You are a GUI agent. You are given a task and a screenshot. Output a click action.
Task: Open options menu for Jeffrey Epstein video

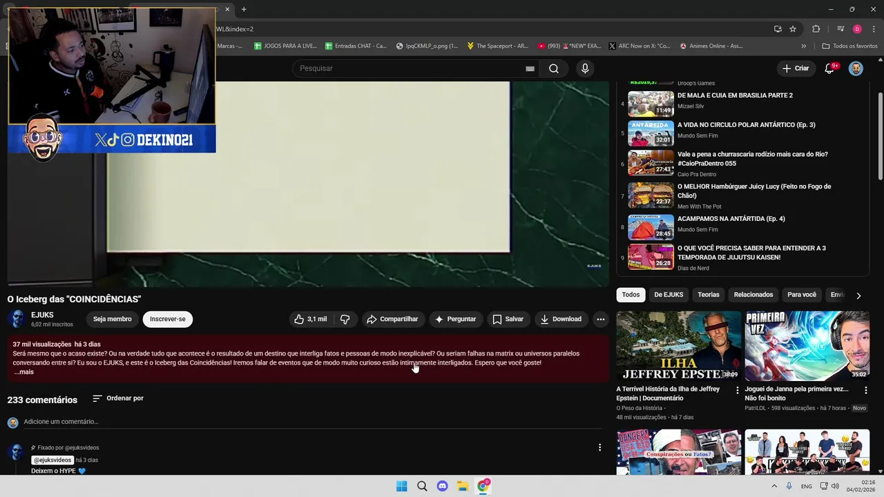(737, 390)
